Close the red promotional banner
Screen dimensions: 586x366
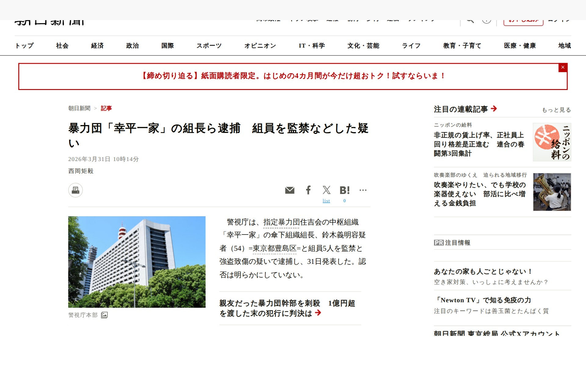[x=563, y=67]
